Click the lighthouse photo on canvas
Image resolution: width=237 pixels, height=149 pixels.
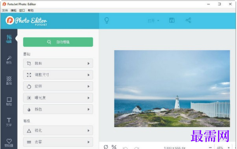(x=172, y=89)
